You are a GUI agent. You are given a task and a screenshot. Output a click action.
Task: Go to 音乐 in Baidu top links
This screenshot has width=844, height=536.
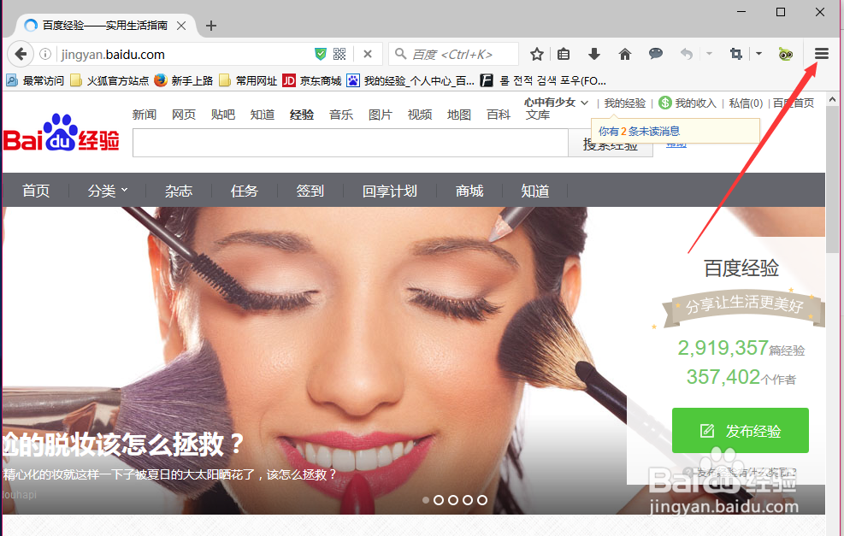(x=340, y=115)
